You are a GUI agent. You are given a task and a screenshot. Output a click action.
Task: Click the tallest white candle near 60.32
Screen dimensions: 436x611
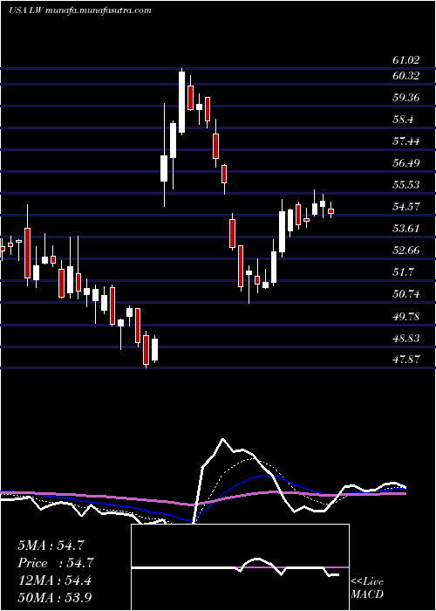point(181,103)
